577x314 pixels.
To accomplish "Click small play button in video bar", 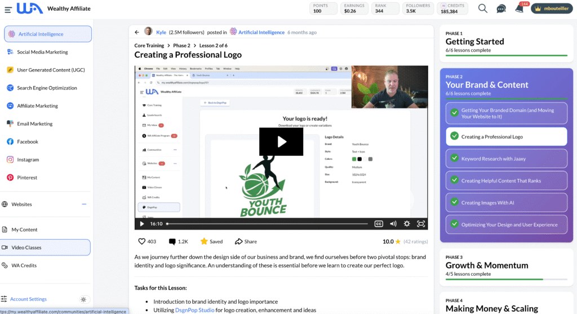I will click(141, 224).
